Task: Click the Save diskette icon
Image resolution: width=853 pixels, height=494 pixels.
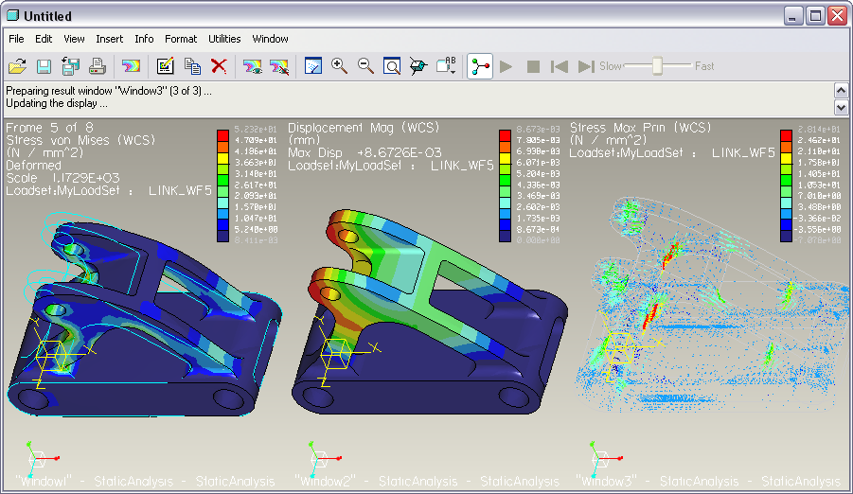Action: [44, 66]
